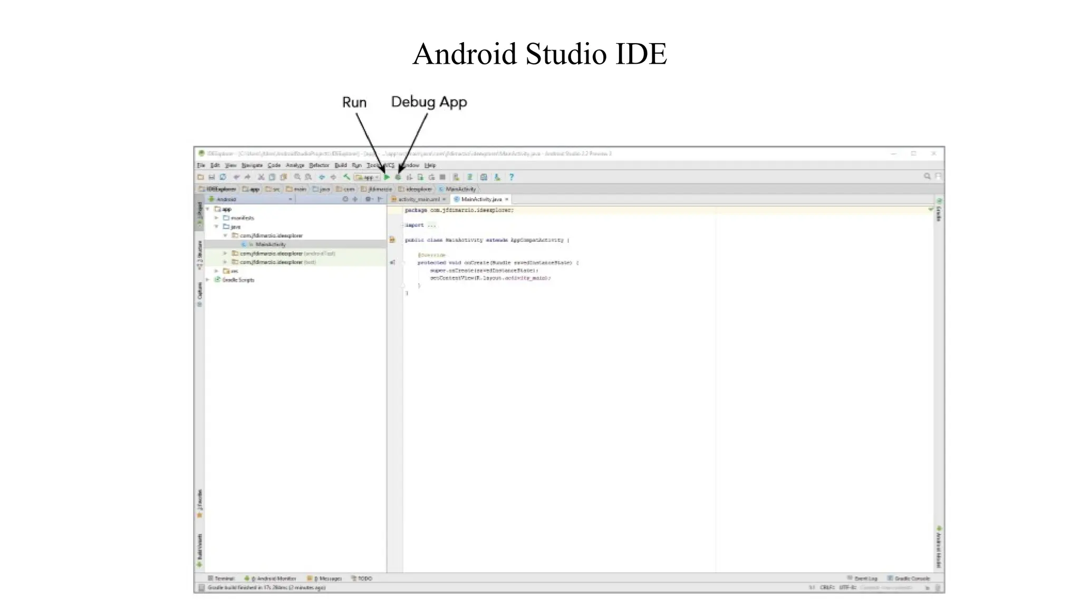Click the Replace toolbar icon
This screenshot has width=1080, height=607.
click(308, 178)
